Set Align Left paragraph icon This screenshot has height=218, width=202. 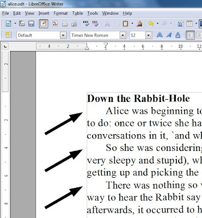[190, 35]
